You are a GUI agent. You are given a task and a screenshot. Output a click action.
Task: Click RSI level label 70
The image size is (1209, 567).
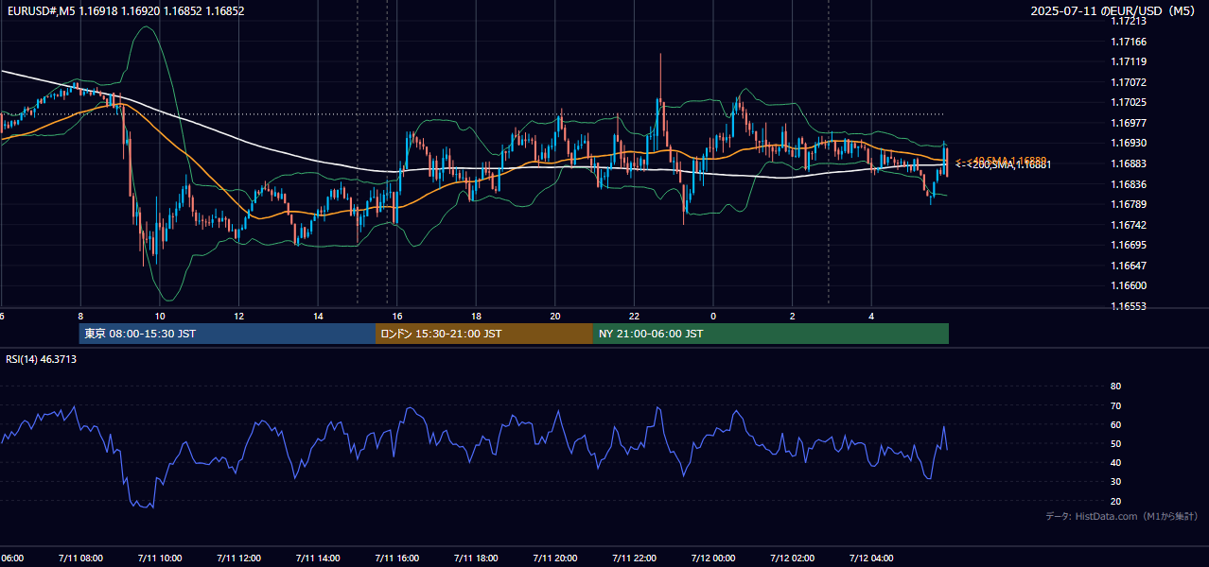pyautogui.click(x=1115, y=405)
